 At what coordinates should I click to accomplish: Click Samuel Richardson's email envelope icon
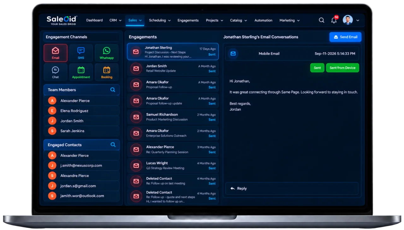tap(136, 117)
